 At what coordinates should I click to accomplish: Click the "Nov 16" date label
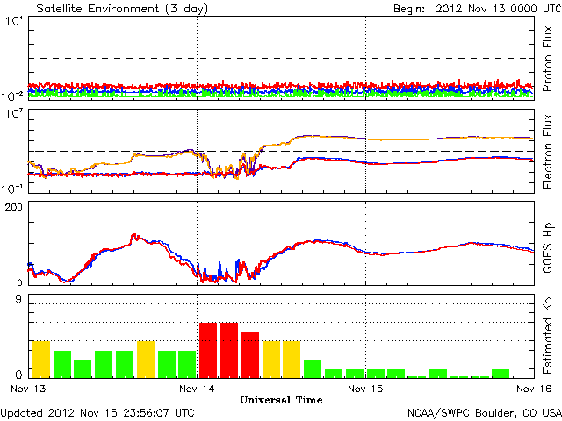click(534, 389)
